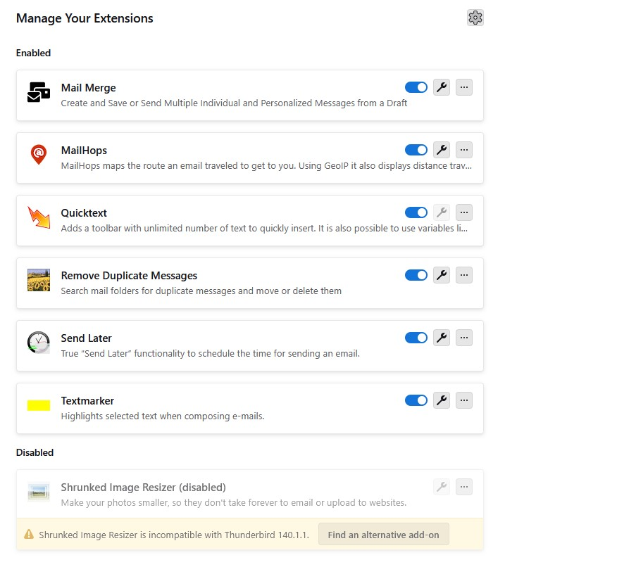Click Remove Duplicate Messages wrench icon
617x567 pixels.
(442, 275)
